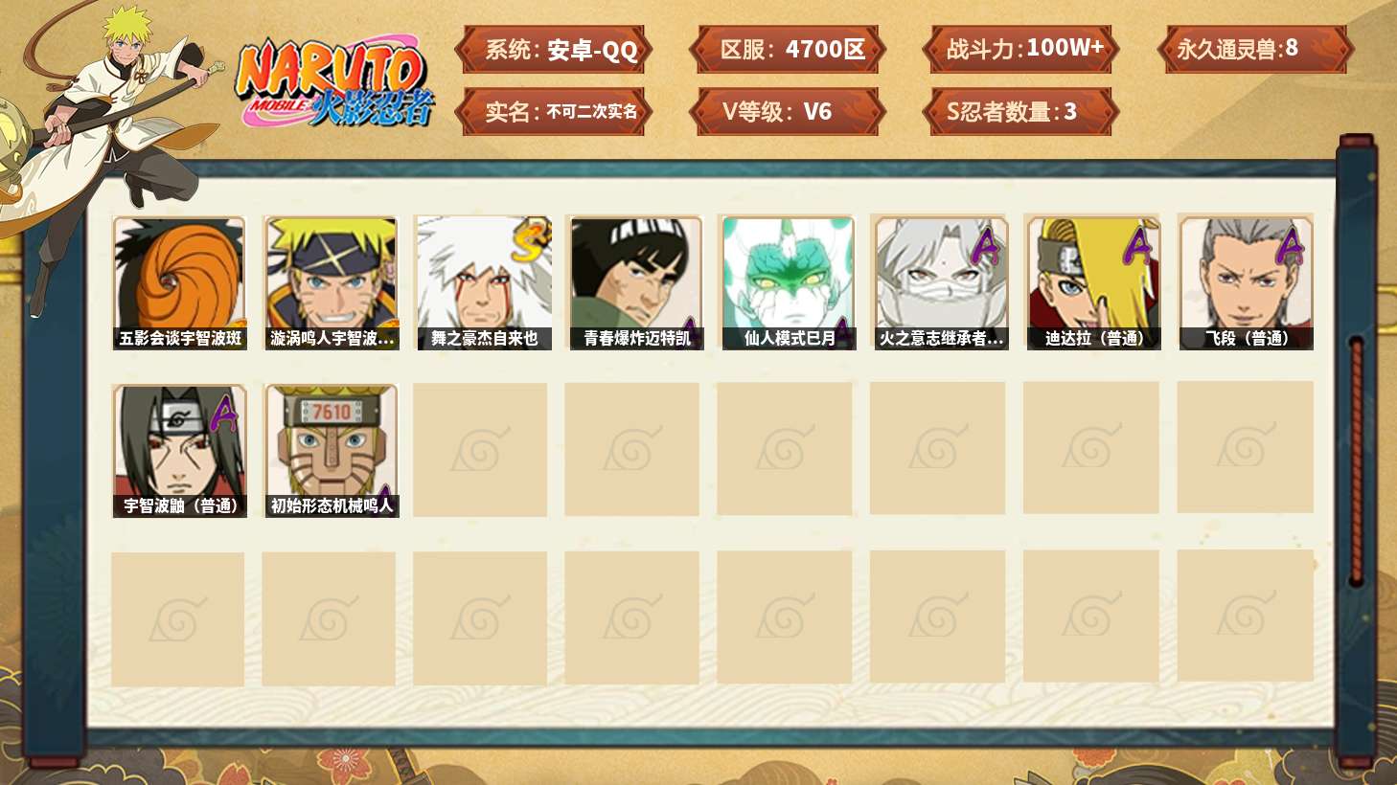
Task: Click the red scroll bar handle
Action: (1356, 460)
